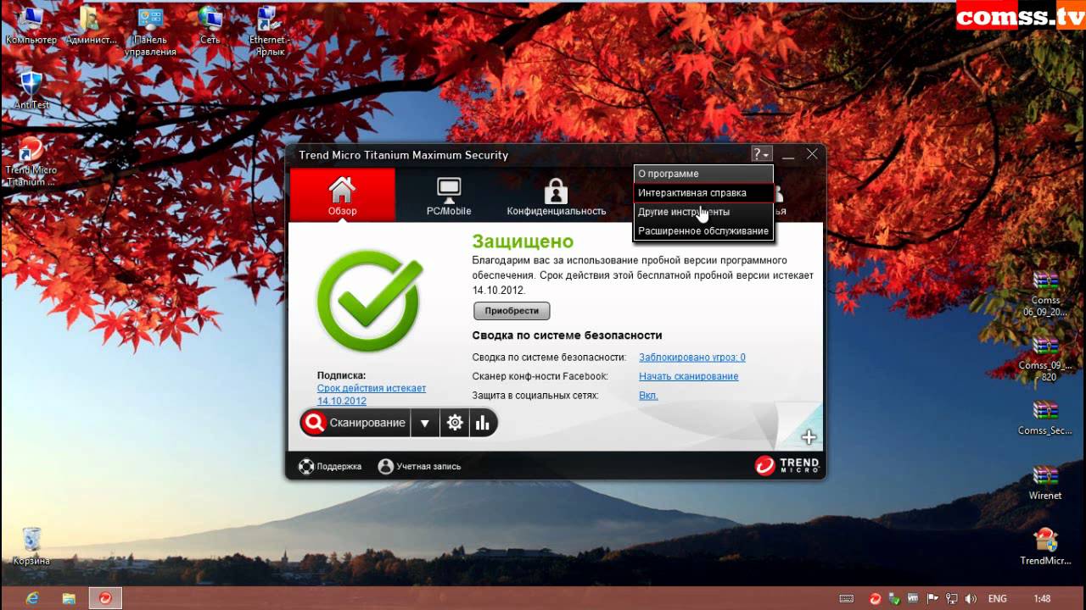
Task: Open Учетная запись account
Action: tap(419, 466)
